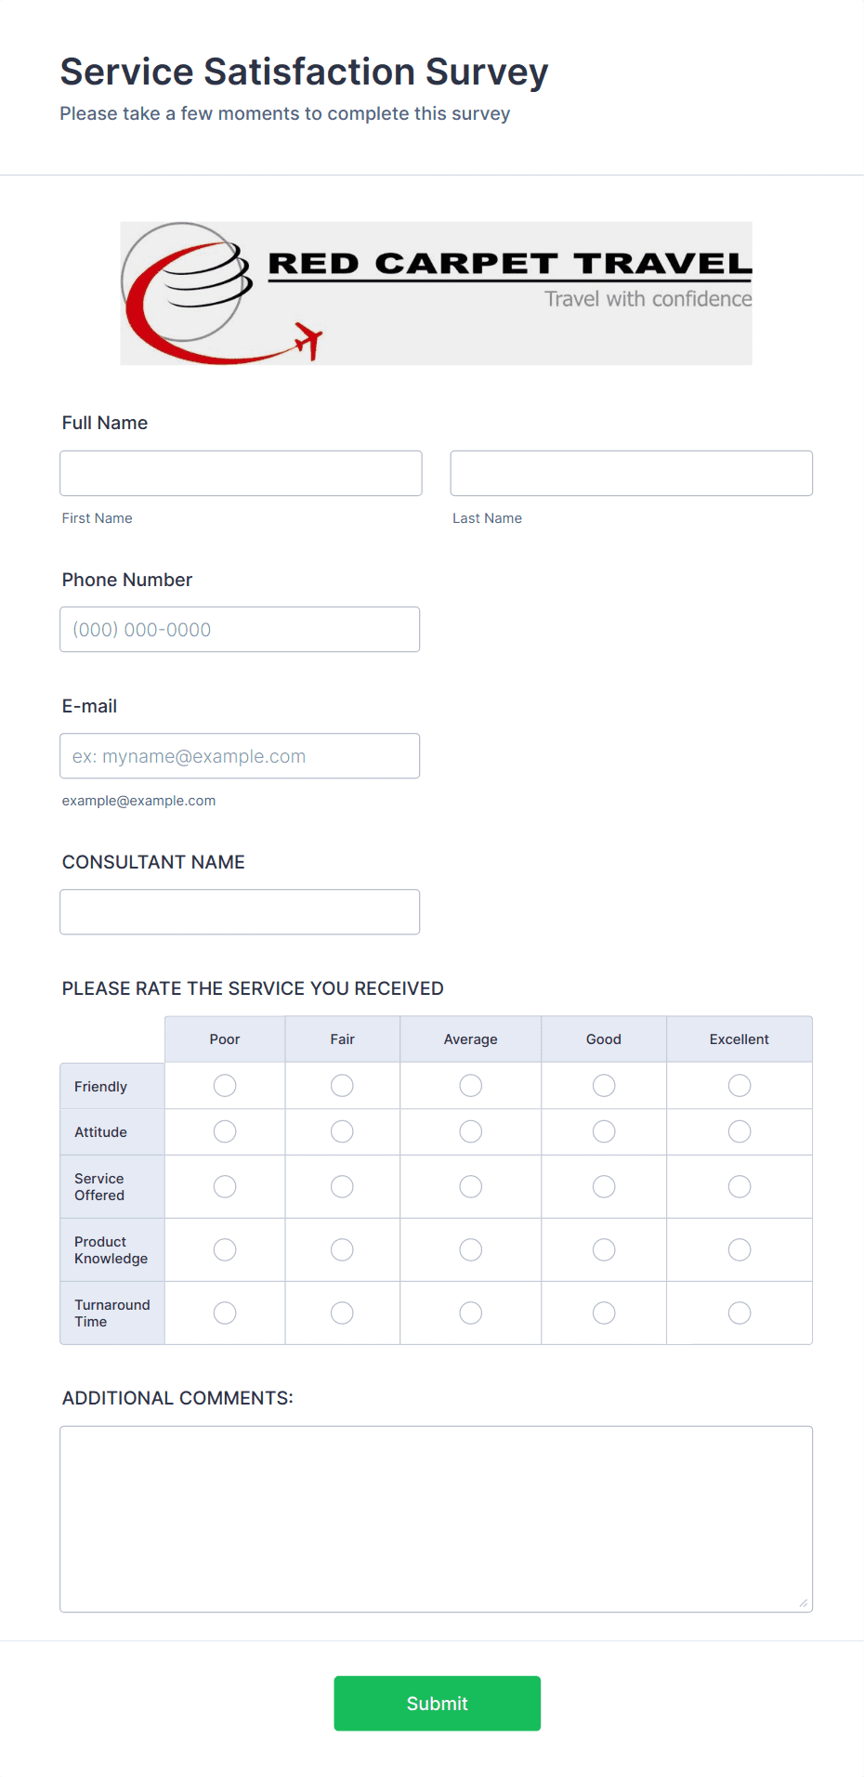Screen dimensions: 864x1777
Task: Click the Last Name input field
Action: pos(631,473)
